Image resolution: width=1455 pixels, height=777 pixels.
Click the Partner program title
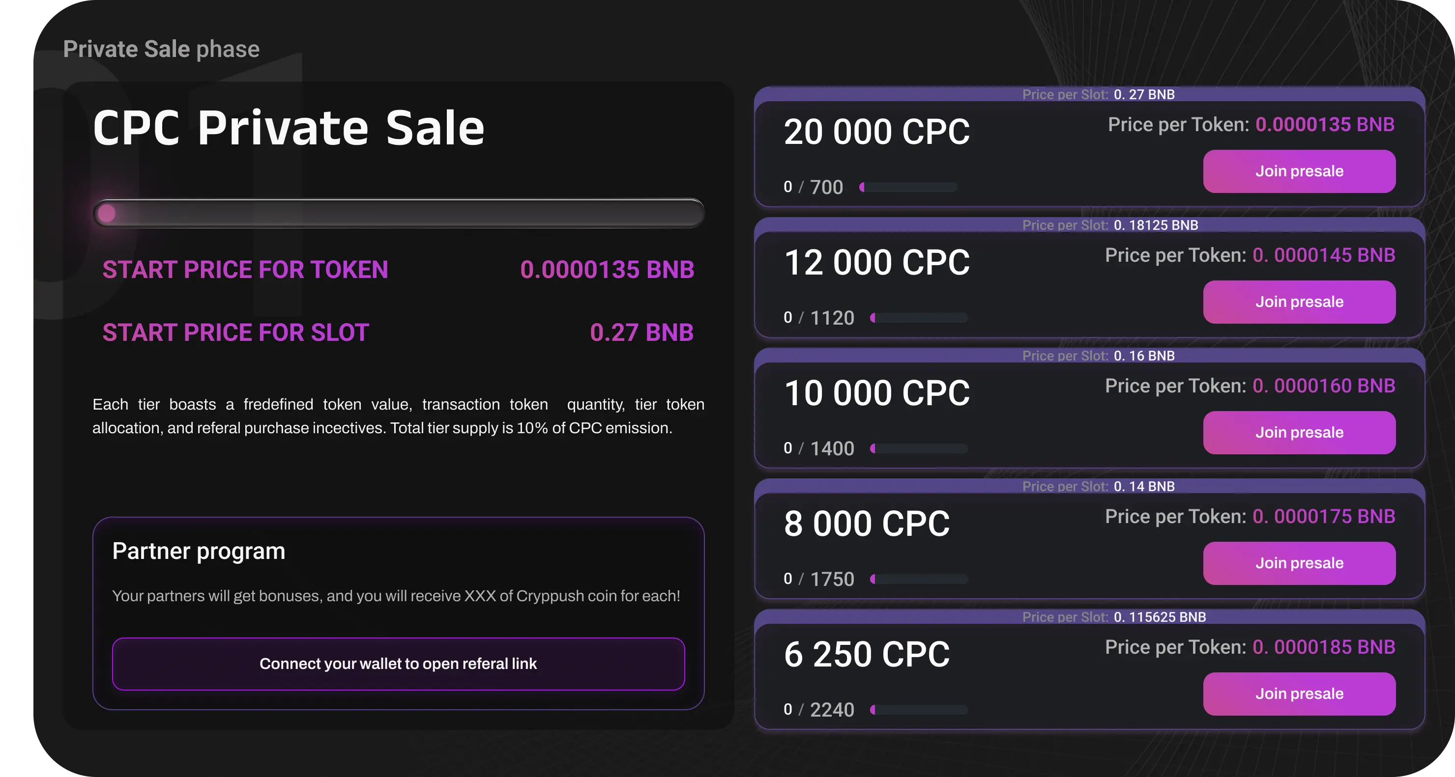(198, 551)
